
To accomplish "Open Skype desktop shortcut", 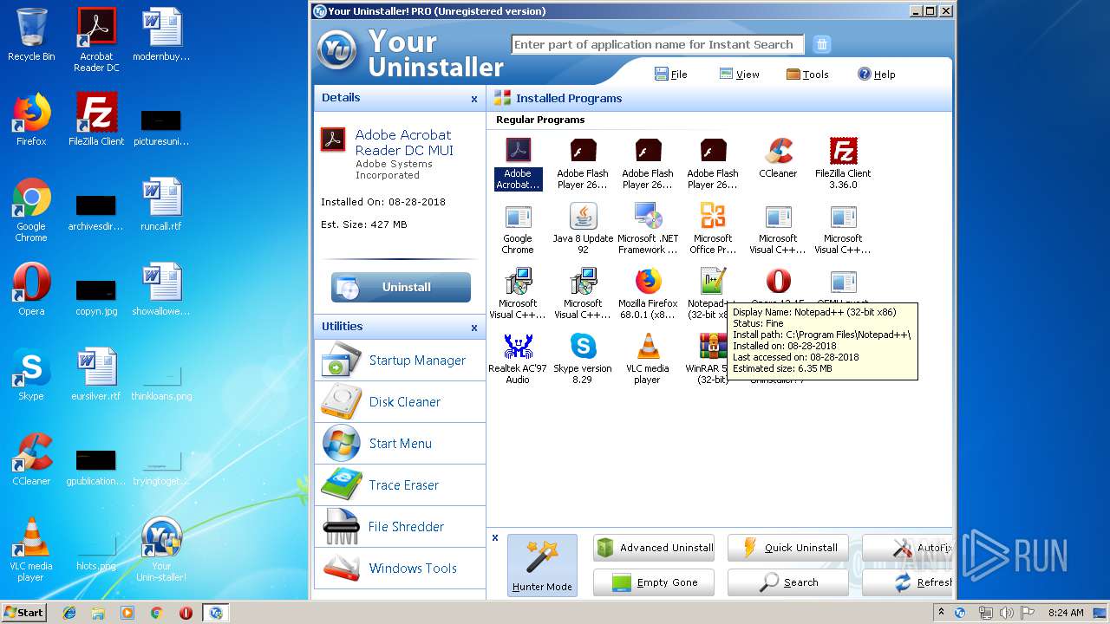I will point(31,374).
